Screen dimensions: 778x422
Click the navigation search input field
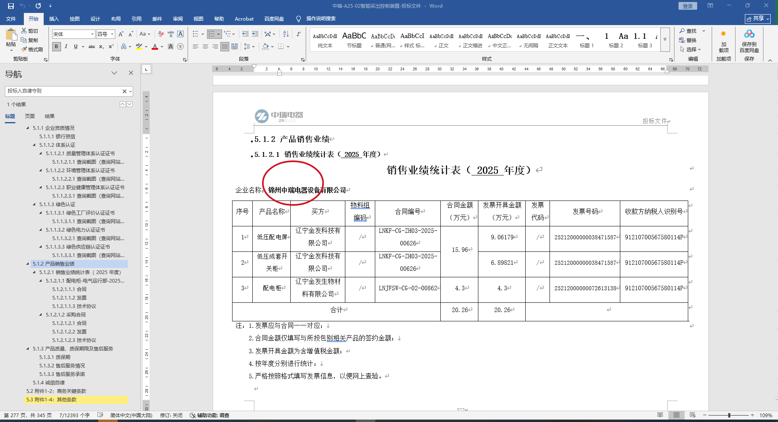coord(63,91)
